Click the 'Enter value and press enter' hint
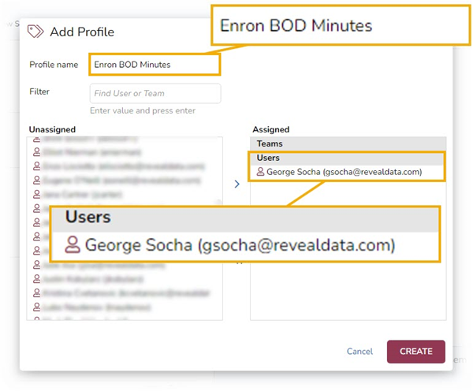 [x=143, y=110]
